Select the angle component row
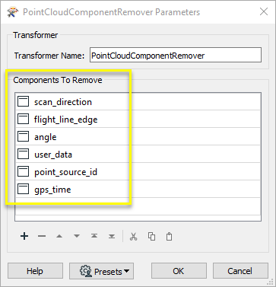The width and height of the screenshot is (276, 287). [138, 136]
